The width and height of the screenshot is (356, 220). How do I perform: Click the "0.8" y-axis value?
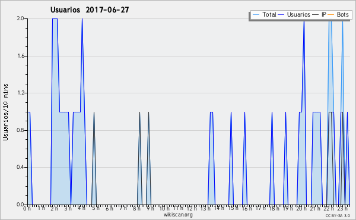click(x=20, y=130)
